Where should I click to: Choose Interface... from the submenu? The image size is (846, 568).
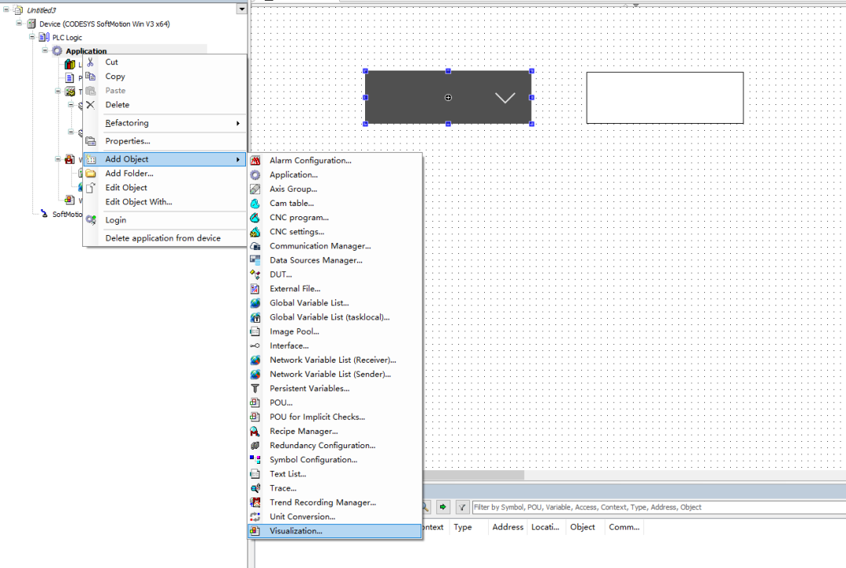pyautogui.click(x=334, y=346)
